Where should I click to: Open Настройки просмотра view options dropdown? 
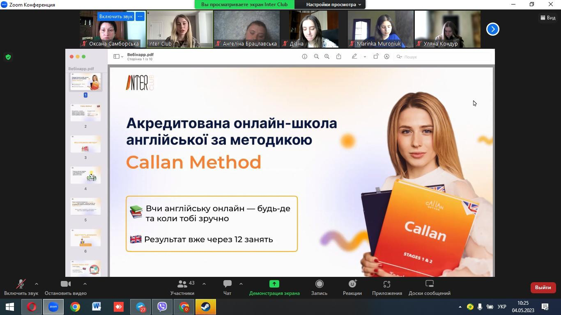pyautogui.click(x=333, y=5)
